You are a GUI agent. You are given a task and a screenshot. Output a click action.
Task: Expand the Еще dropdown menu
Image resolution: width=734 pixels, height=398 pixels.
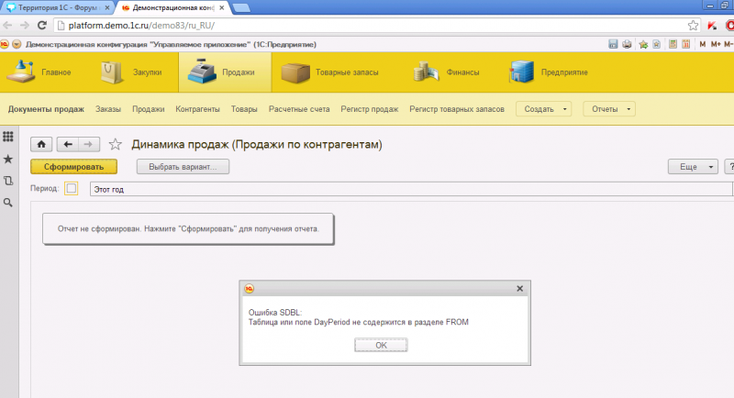coord(693,167)
